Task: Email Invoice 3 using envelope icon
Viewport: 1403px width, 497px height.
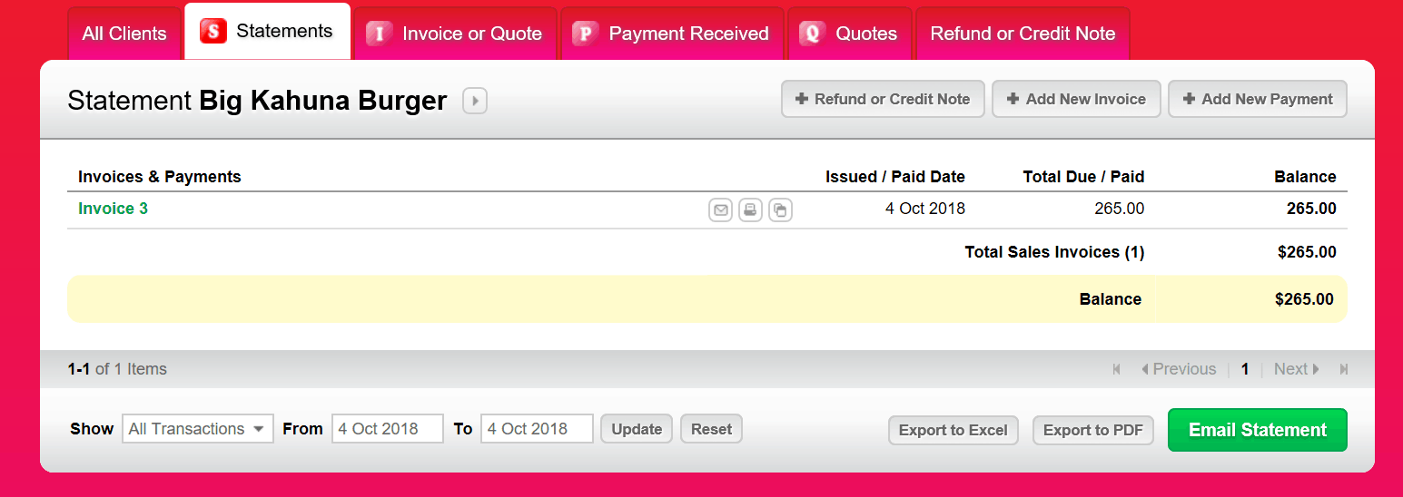Action: (720, 210)
